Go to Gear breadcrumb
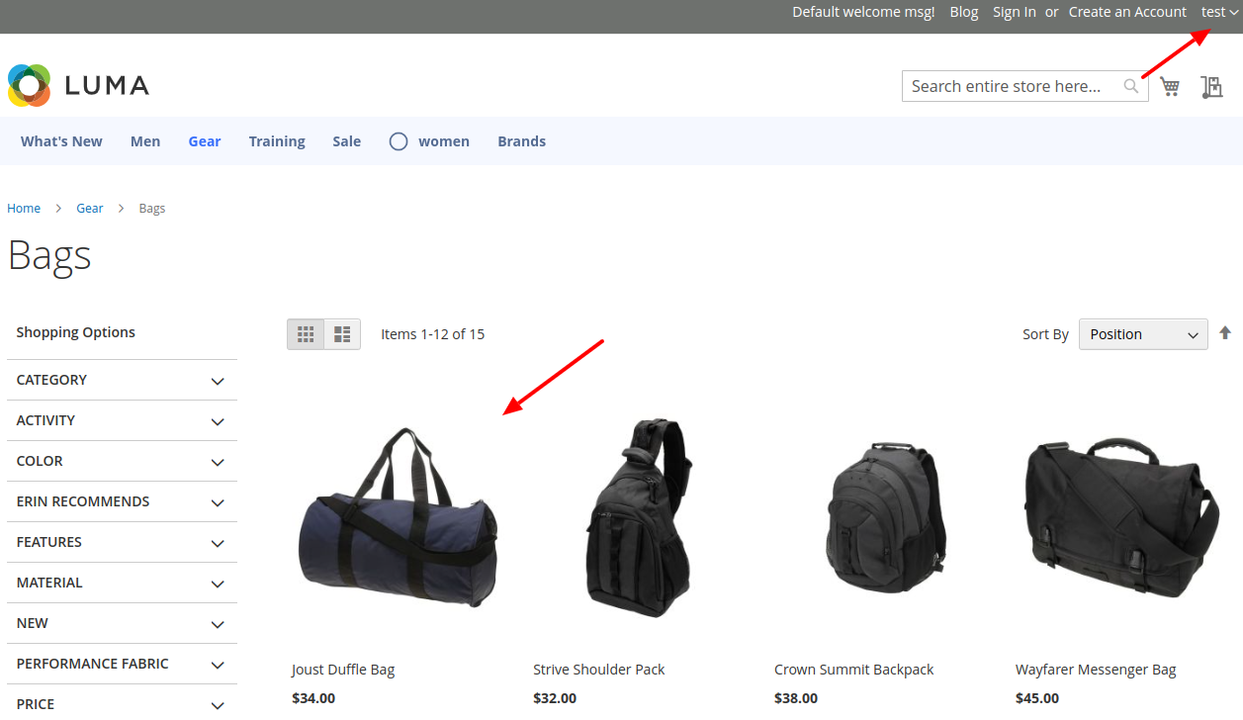The width and height of the screenshot is (1243, 720). (90, 209)
